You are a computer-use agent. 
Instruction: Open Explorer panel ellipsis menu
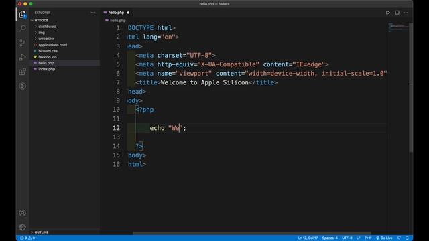click(x=93, y=13)
